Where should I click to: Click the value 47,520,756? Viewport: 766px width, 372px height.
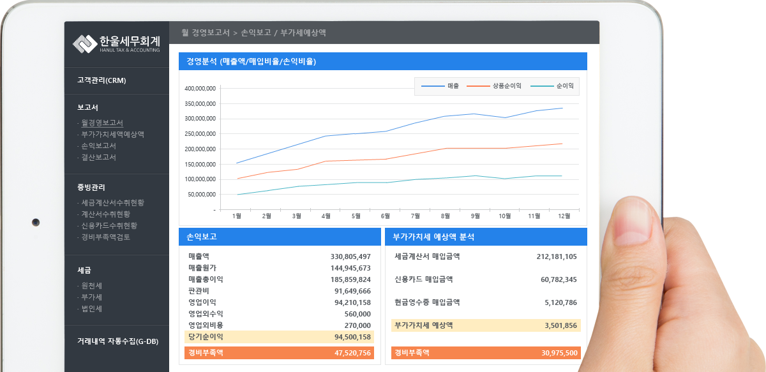click(x=352, y=353)
